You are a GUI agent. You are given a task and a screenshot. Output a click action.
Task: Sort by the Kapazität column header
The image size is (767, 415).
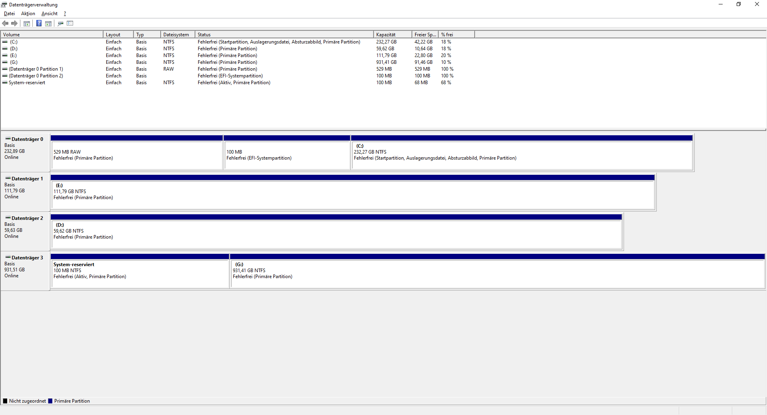pos(393,35)
